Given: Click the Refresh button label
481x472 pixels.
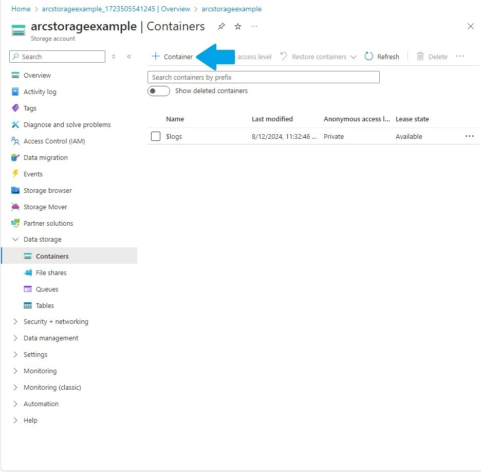Looking at the screenshot, I should click(x=388, y=57).
